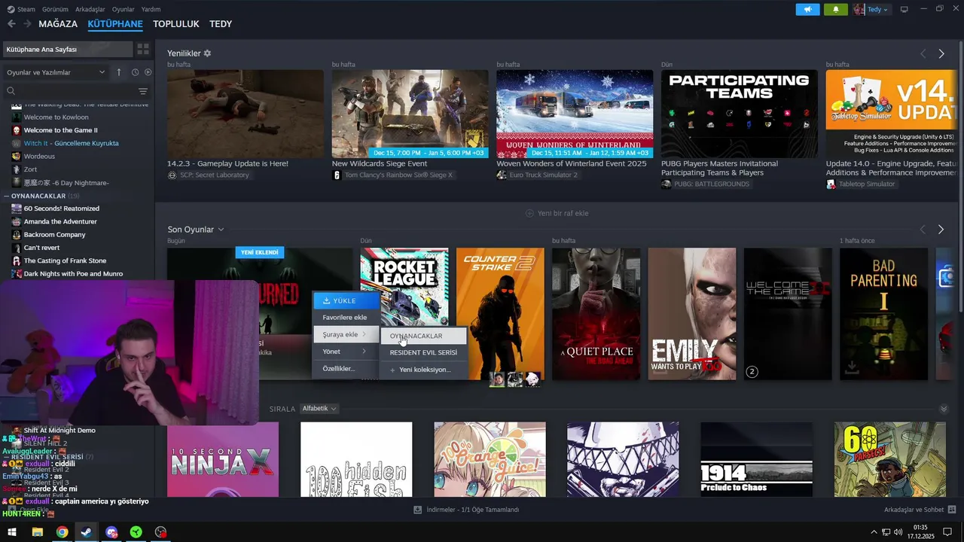Open the Oyunlar menu
Image resolution: width=964 pixels, height=542 pixels.
tap(124, 9)
